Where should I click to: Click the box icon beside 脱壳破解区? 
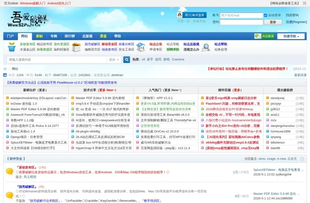click(x=76, y=47)
